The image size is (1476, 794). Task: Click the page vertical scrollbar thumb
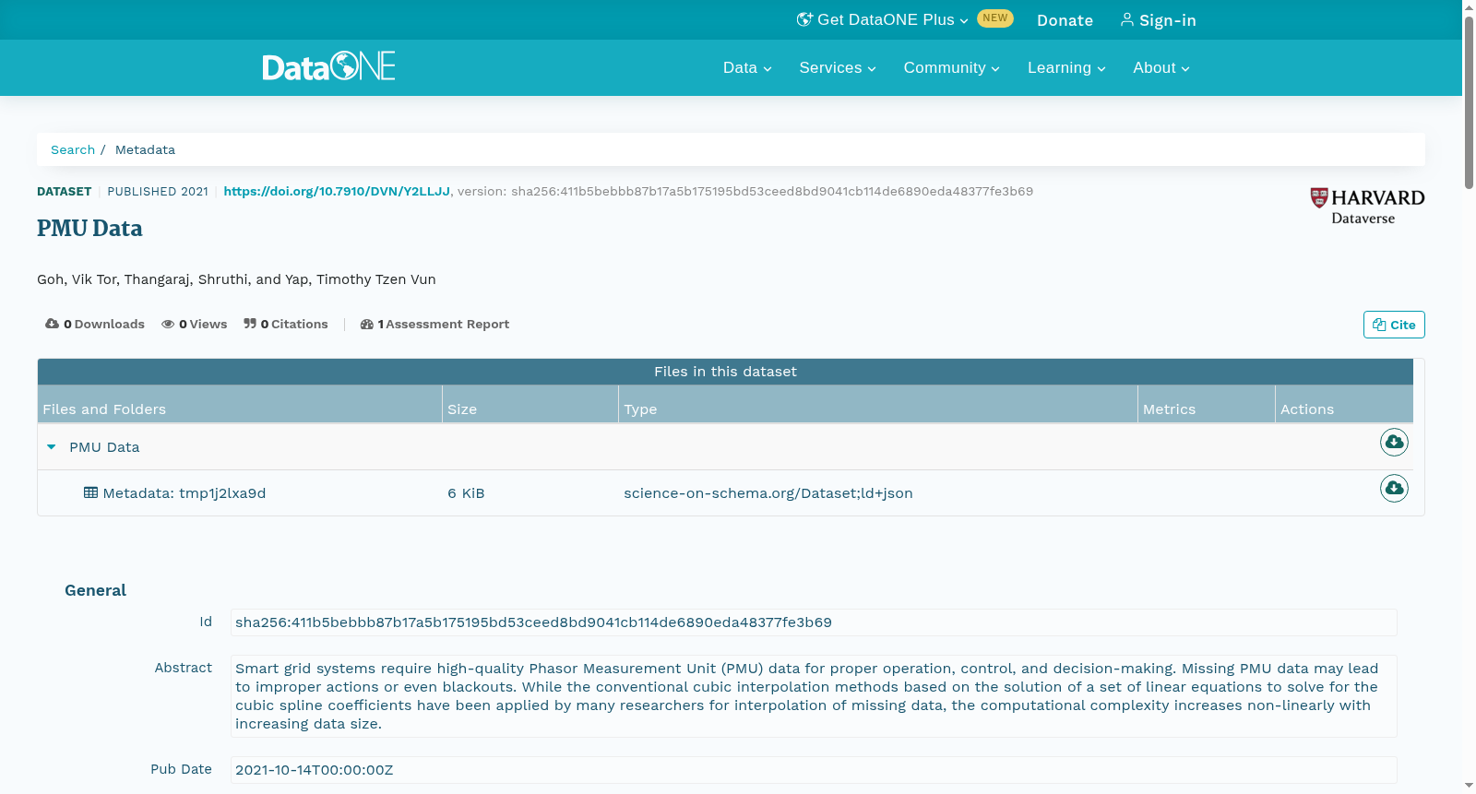1469,101
